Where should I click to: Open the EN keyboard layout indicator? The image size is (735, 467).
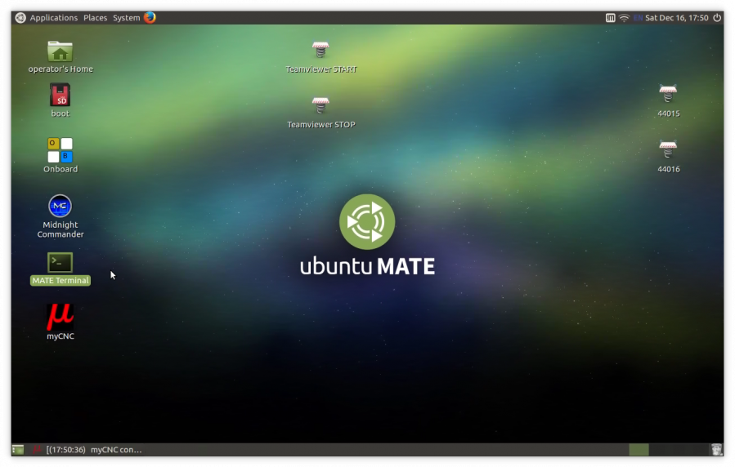638,18
